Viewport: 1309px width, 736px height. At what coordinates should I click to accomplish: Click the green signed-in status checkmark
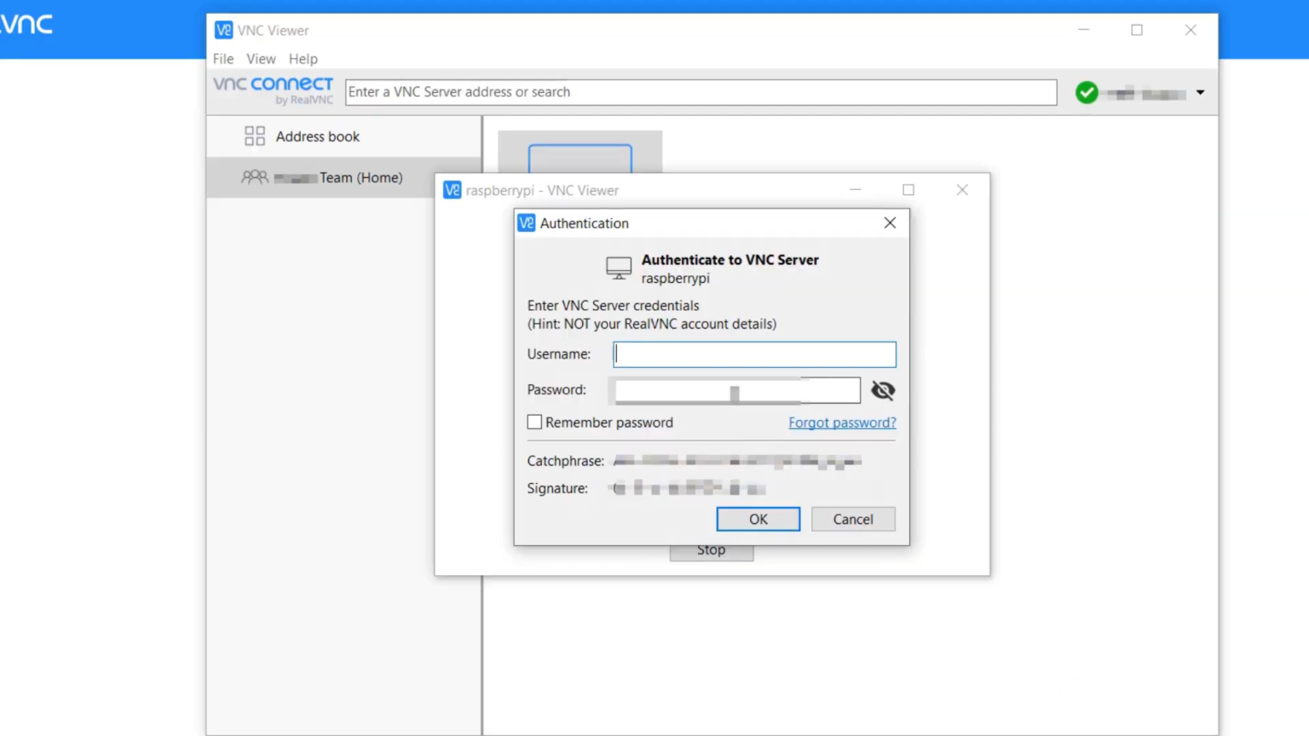click(1087, 92)
